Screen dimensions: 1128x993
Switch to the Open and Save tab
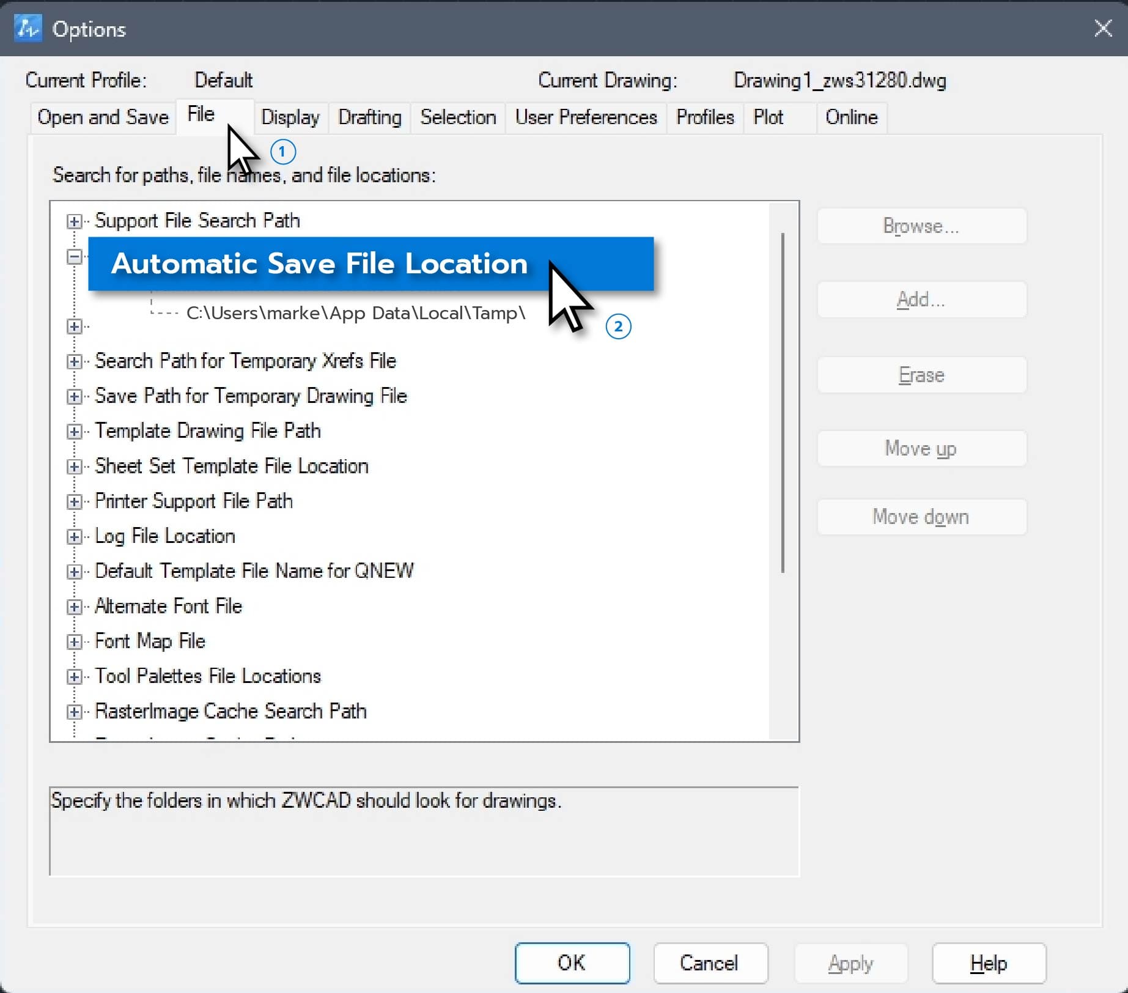[103, 117]
